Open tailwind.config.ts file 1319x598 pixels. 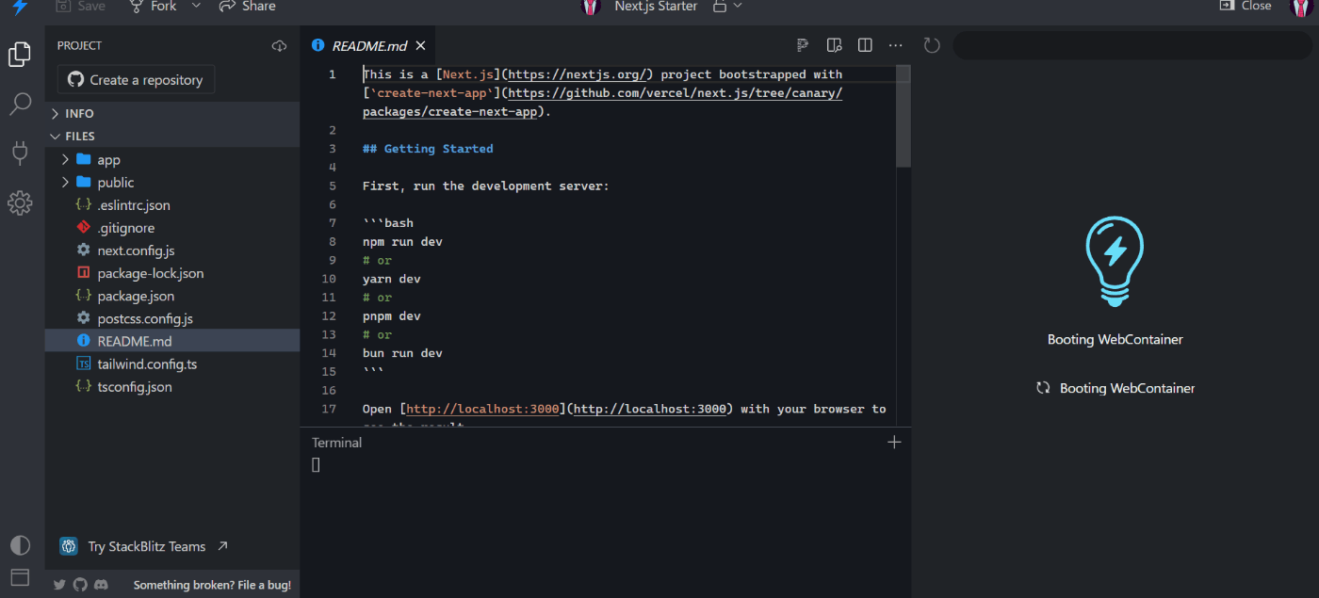172,364
